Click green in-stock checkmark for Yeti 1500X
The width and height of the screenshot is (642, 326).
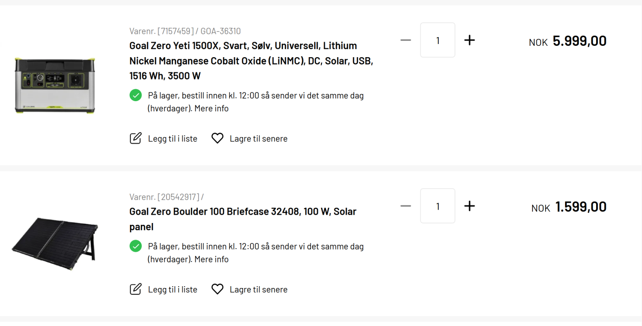point(136,95)
